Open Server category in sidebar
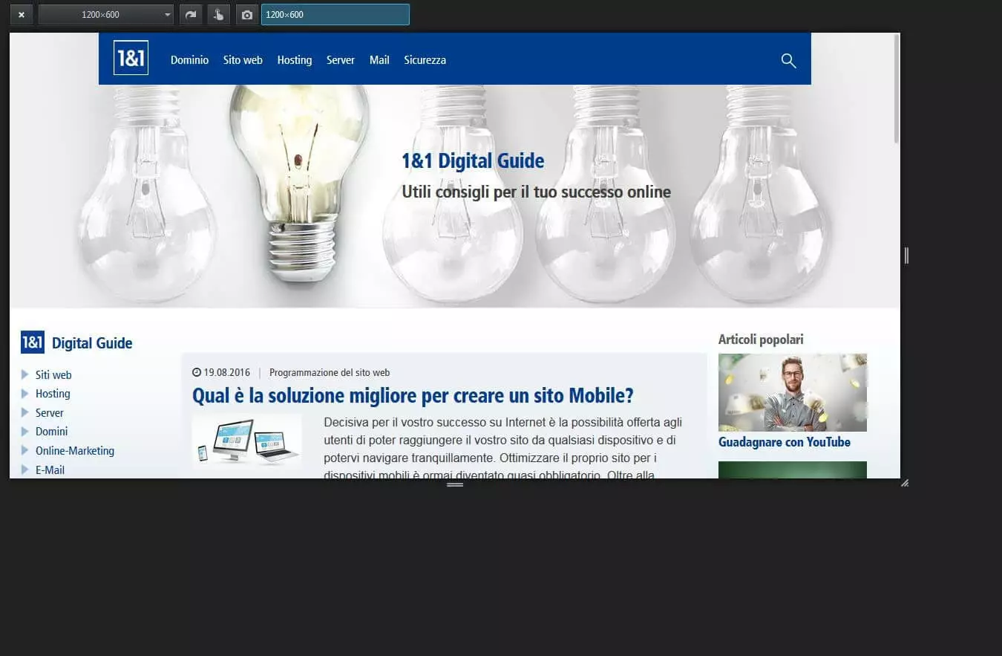1002x656 pixels. pos(50,413)
